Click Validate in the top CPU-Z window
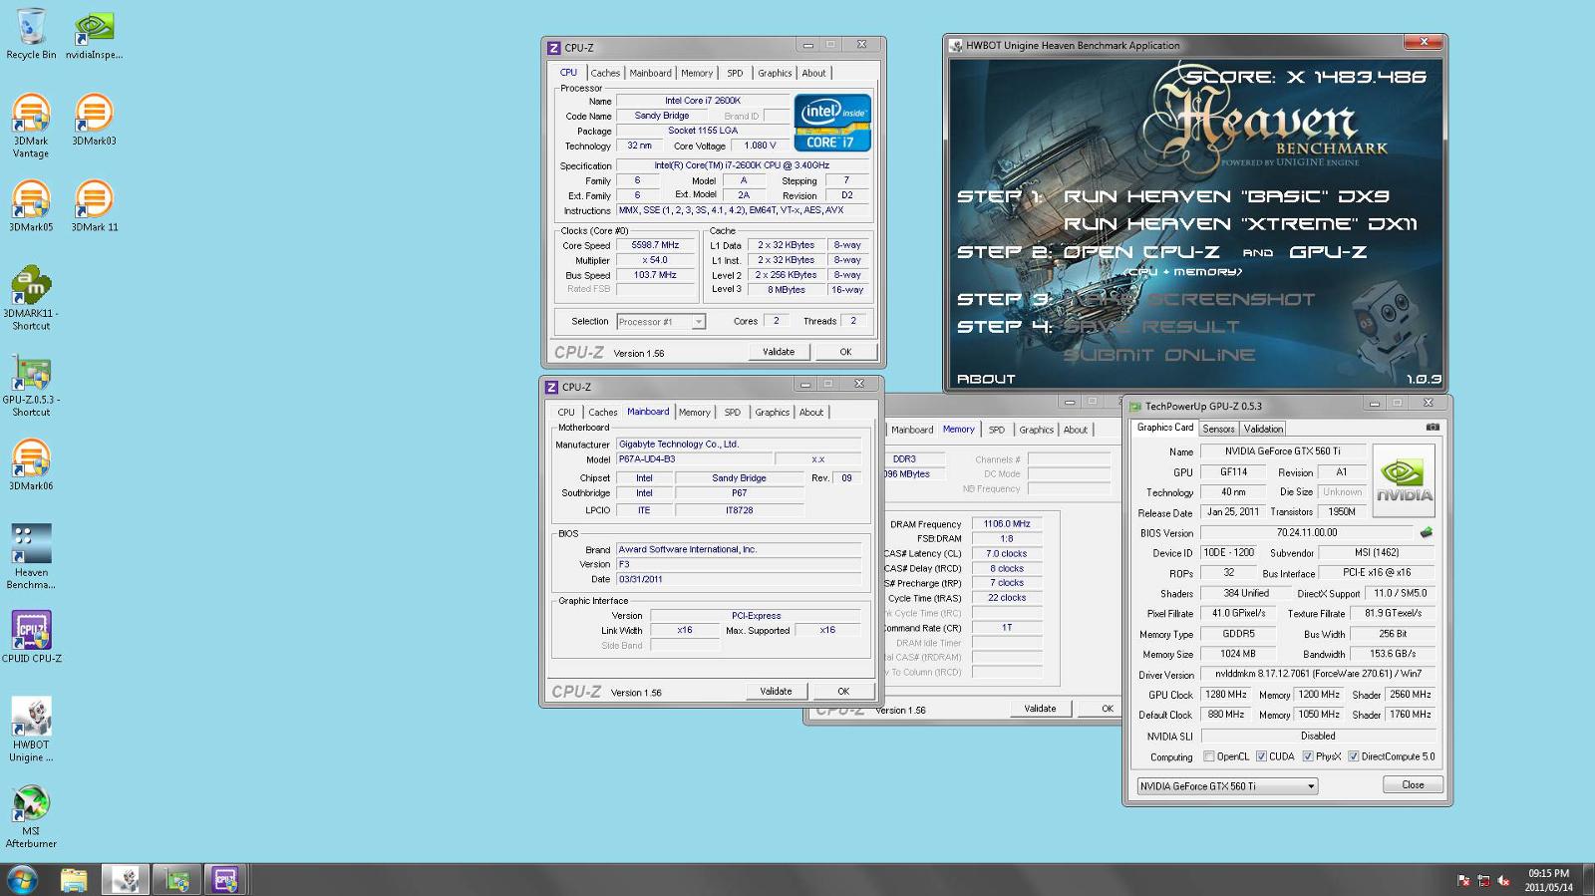This screenshot has width=1595, height=896. coord(779,352)
